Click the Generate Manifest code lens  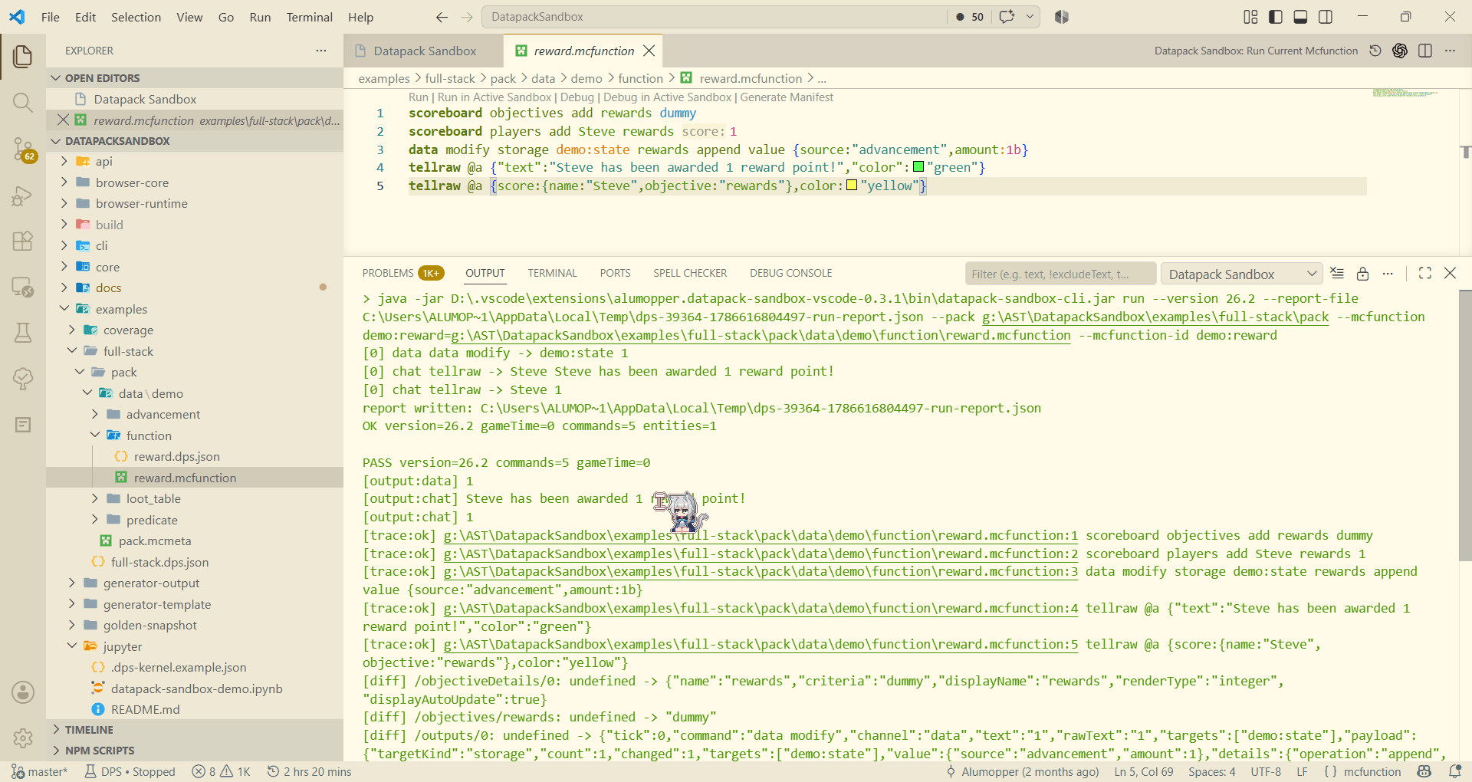pyautogui.click(x=787, y=97)
